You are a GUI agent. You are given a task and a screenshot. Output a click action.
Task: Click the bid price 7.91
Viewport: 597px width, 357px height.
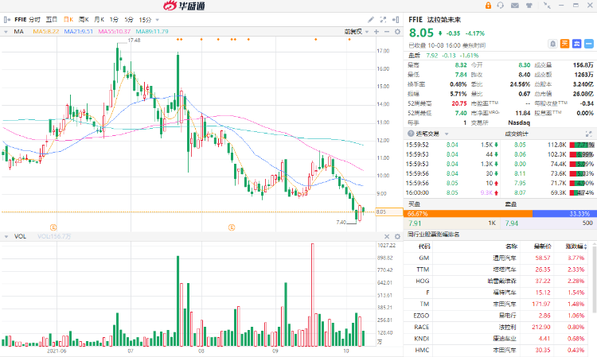[x=415, y=223]
